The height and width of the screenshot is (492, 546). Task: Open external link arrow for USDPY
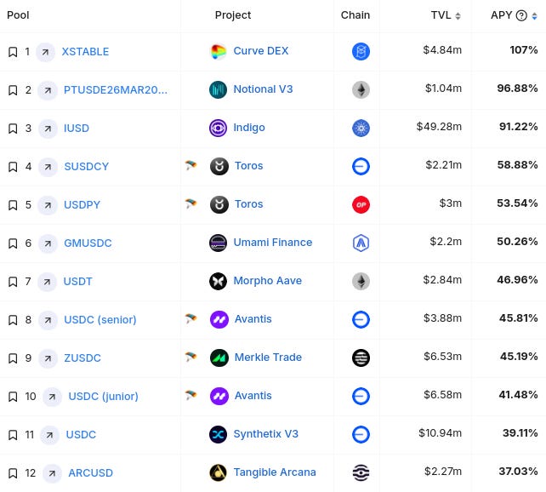[48, 206]
